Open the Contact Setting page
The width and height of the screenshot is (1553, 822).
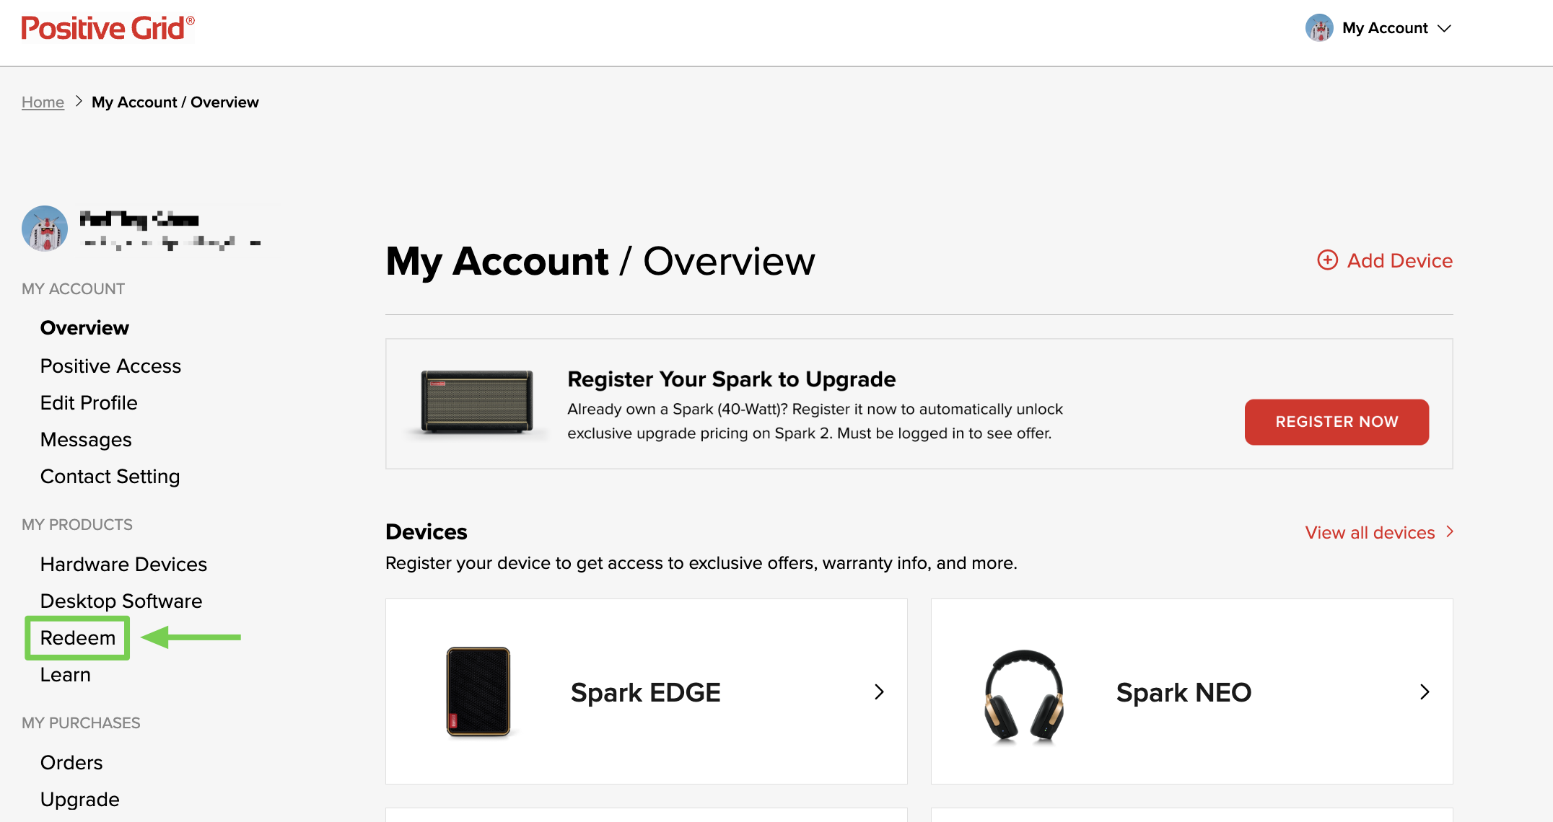click(110, 477)
